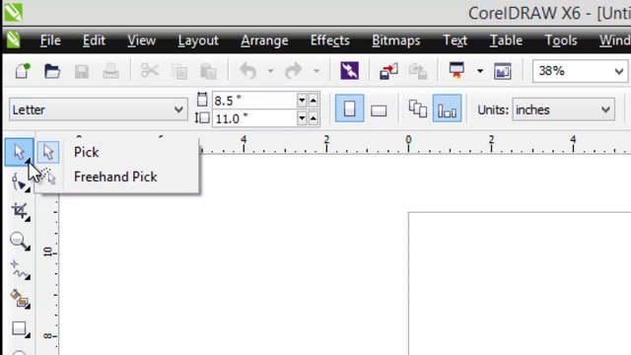Decrease page height with down stepper
The height and width of the screenshot is (355, 631).
(x=302, y=118)
